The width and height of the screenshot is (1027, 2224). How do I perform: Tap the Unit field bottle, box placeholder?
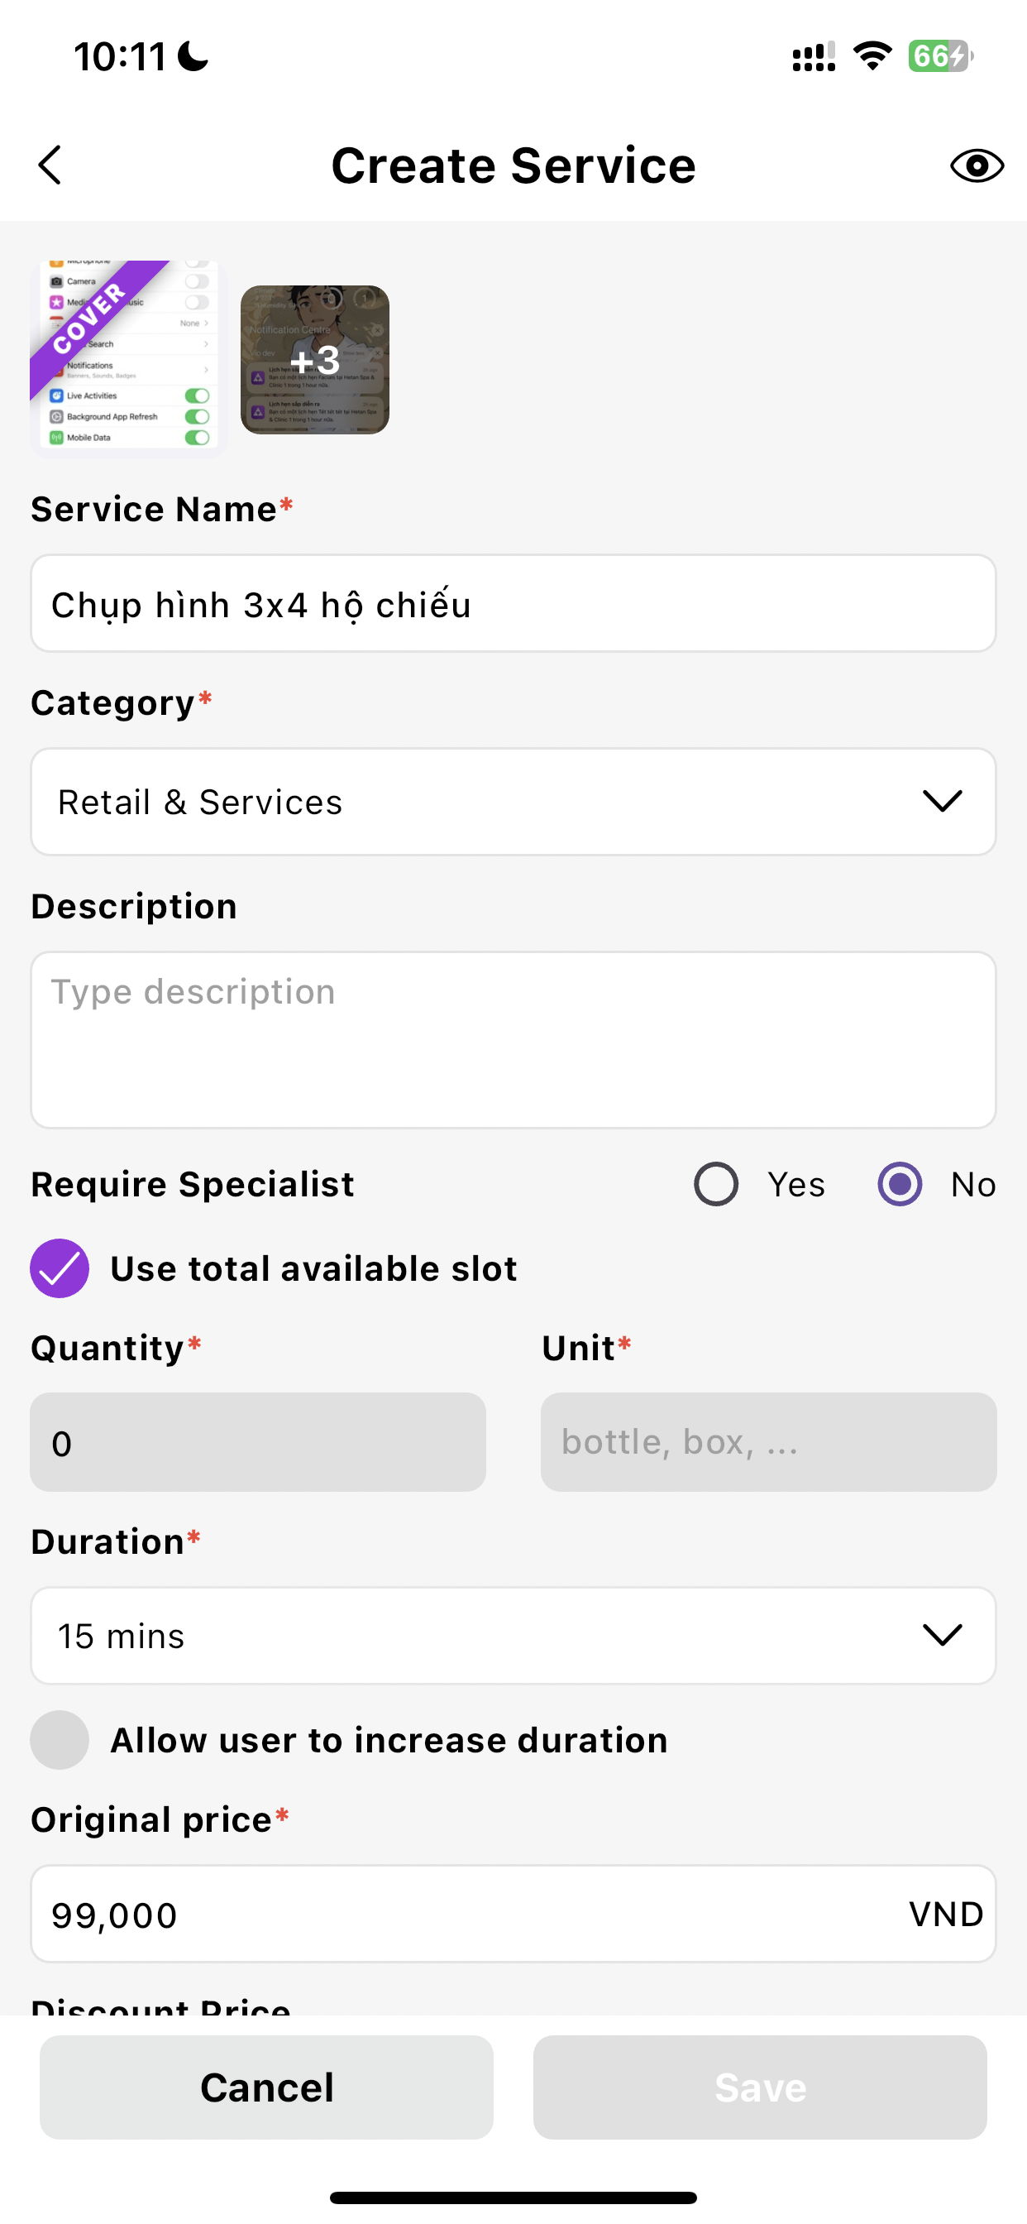[768, 1442]
